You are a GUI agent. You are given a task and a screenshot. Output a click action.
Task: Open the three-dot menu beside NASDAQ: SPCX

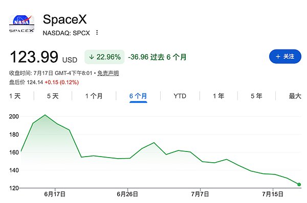pyautogui.click(x=97, y=33)
